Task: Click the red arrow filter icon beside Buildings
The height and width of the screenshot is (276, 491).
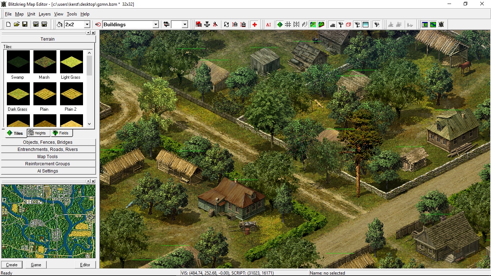Action: pos(98,24)
